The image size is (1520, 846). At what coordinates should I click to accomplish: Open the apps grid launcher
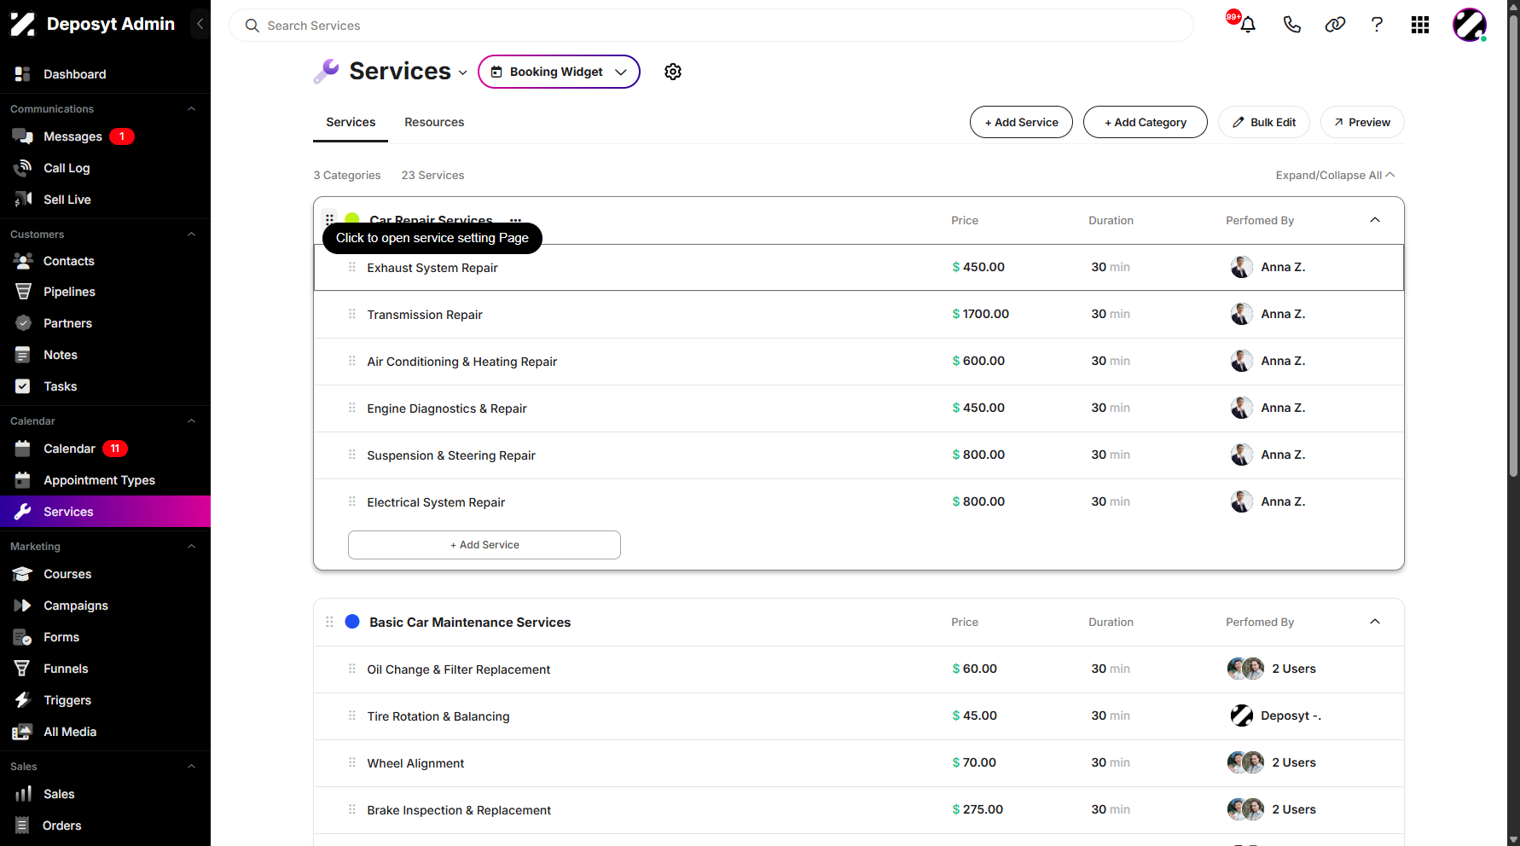[1420, 25]
